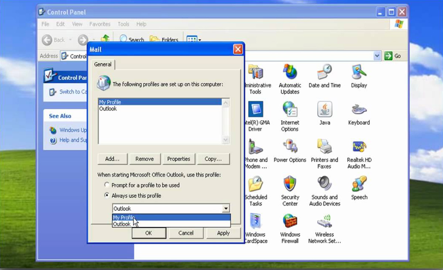Image resolution: width=443 pixels, height=270 pixels.
Task: Open the Printers and Faxes icon
Action: click(x=324, y=147)
